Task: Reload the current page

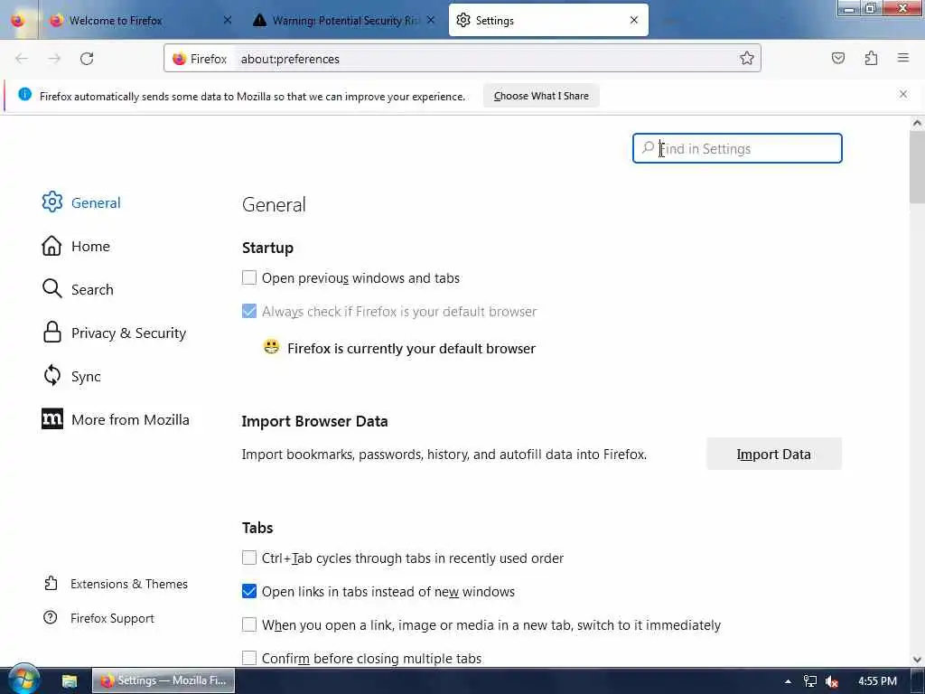Action: point(87,59)
